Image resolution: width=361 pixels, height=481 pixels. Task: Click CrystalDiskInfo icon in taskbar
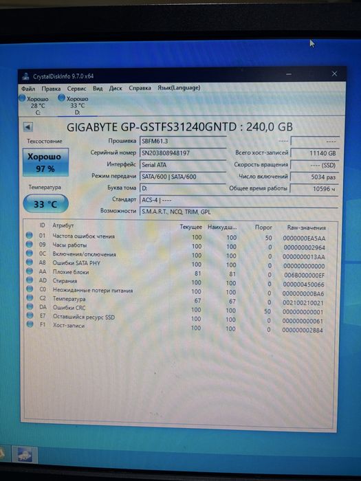click(x=25, y=455)
